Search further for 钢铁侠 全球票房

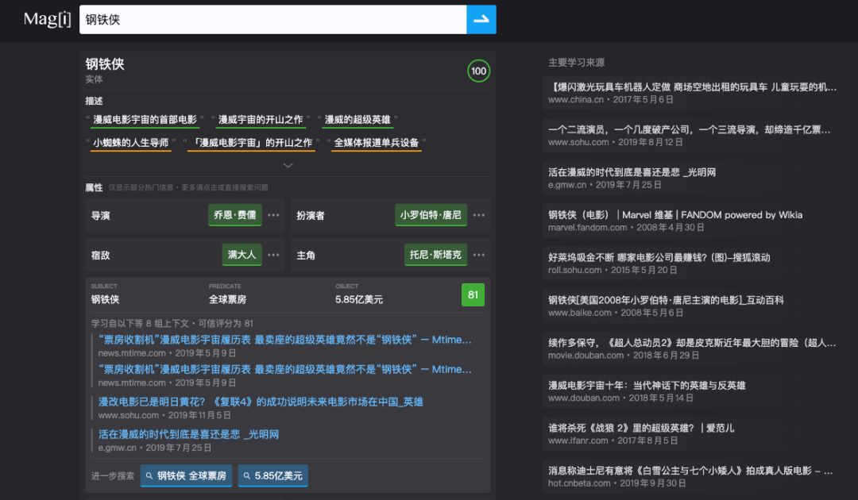tap(186, 476)
